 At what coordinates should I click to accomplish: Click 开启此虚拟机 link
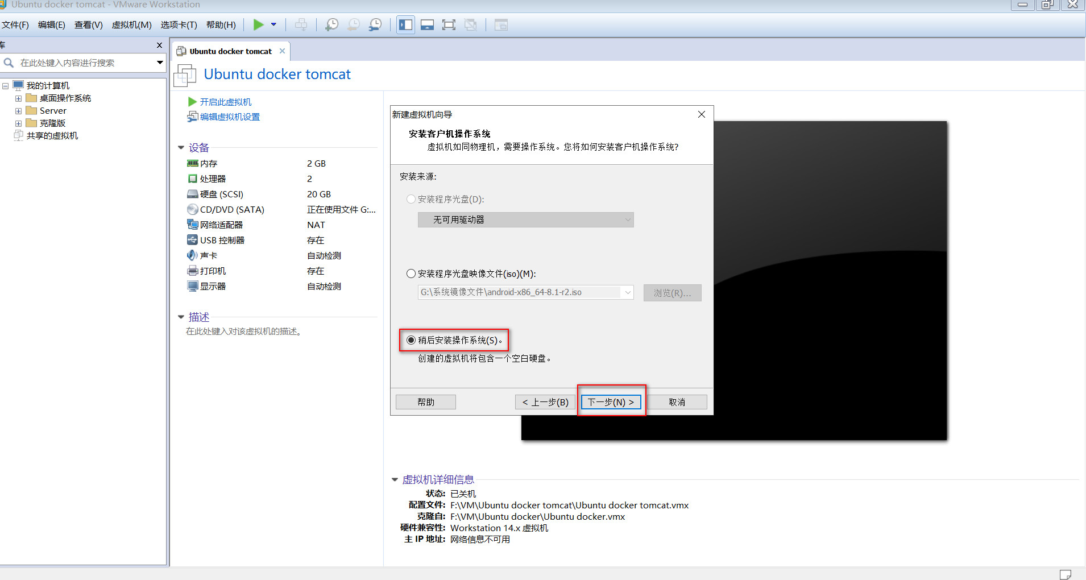pyautogui.click(x=225, y=102)
